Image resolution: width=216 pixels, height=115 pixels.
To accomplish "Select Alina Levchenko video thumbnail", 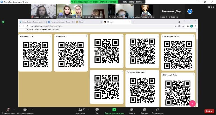I will click(44, 11).
